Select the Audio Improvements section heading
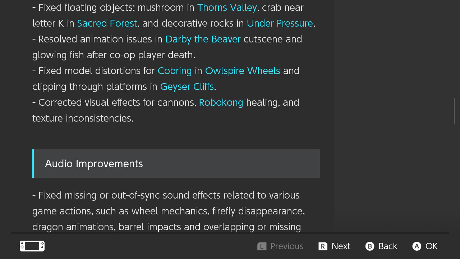Image resolution: width=460 pixels, height=259 pixels. click(x=94, y=164)
